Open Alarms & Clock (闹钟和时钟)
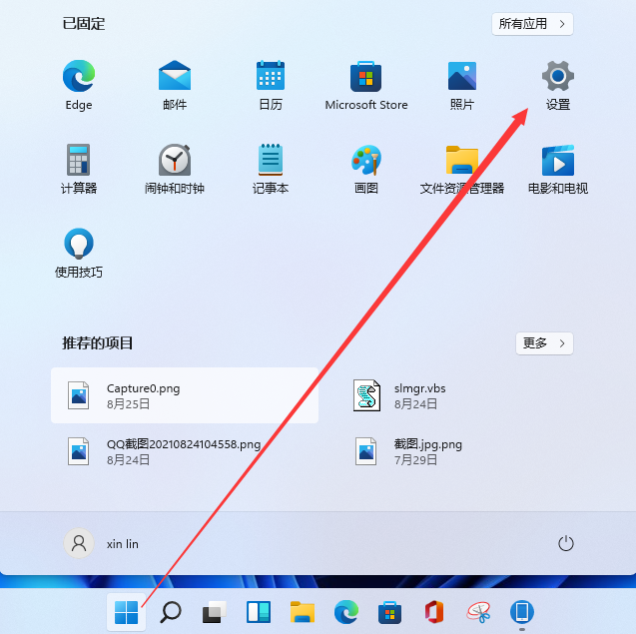 click(x=175, y=161)
